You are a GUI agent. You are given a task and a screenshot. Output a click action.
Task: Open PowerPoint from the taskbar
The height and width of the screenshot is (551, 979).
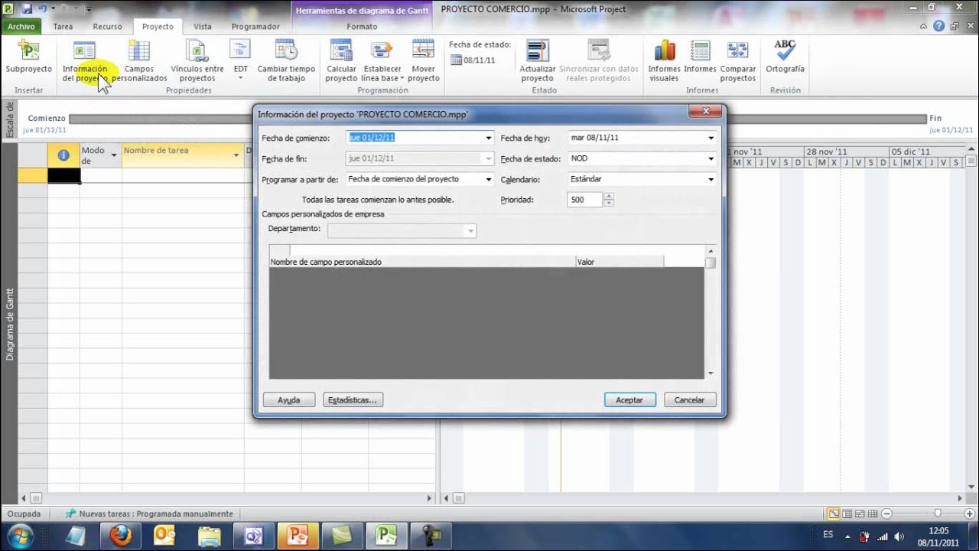tap(298, 535)
